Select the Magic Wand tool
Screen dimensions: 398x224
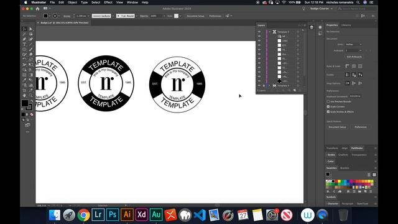(24, 34)
